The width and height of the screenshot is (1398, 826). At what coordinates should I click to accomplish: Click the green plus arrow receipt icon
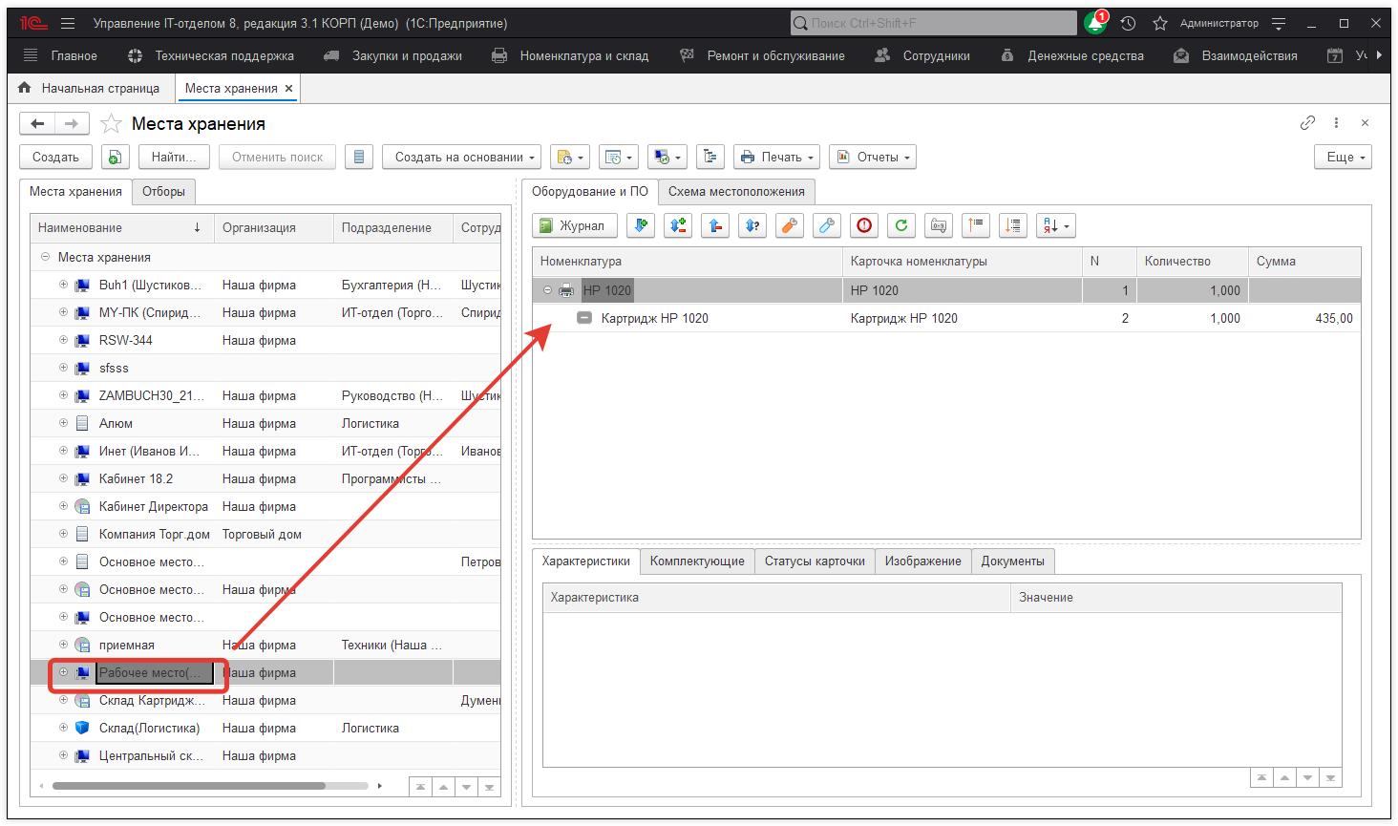[641, 225]
